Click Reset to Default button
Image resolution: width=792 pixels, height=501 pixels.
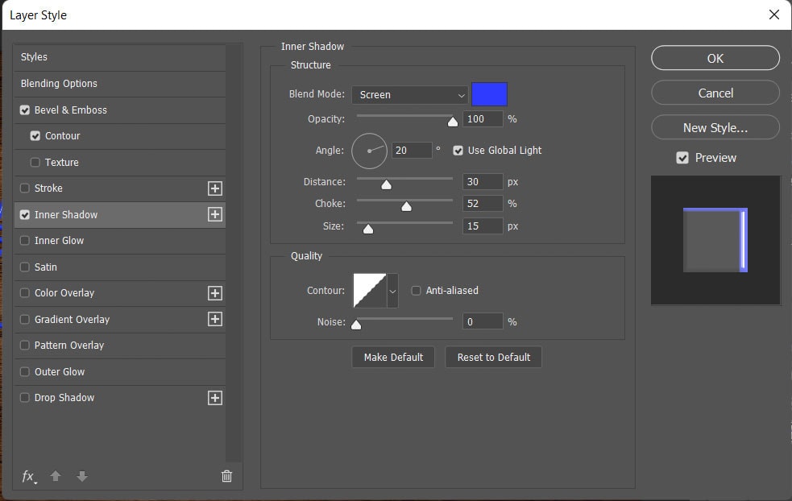coord(493,357)
